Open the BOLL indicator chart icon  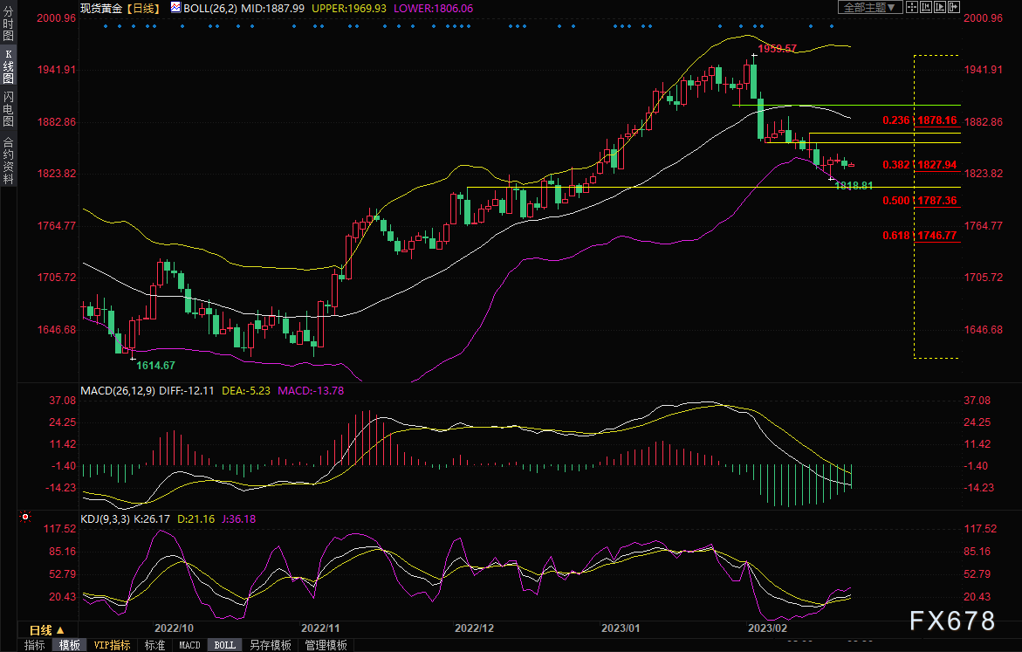[x=176, y=8]
